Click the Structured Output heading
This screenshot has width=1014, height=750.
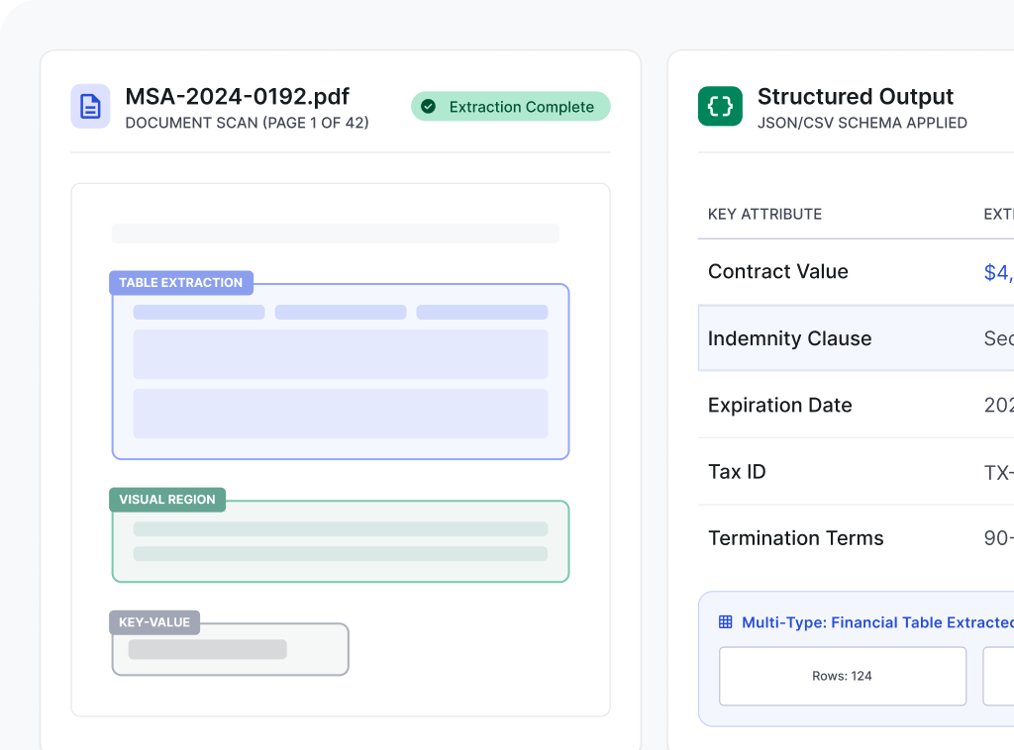855,96
